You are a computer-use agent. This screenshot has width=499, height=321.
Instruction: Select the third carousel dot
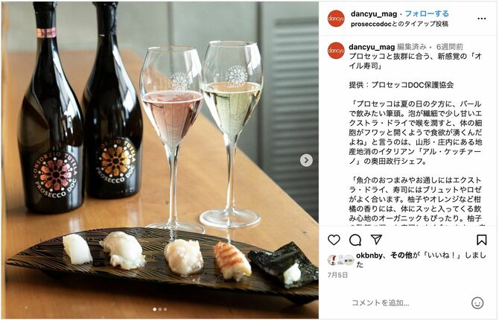point(165,309)
